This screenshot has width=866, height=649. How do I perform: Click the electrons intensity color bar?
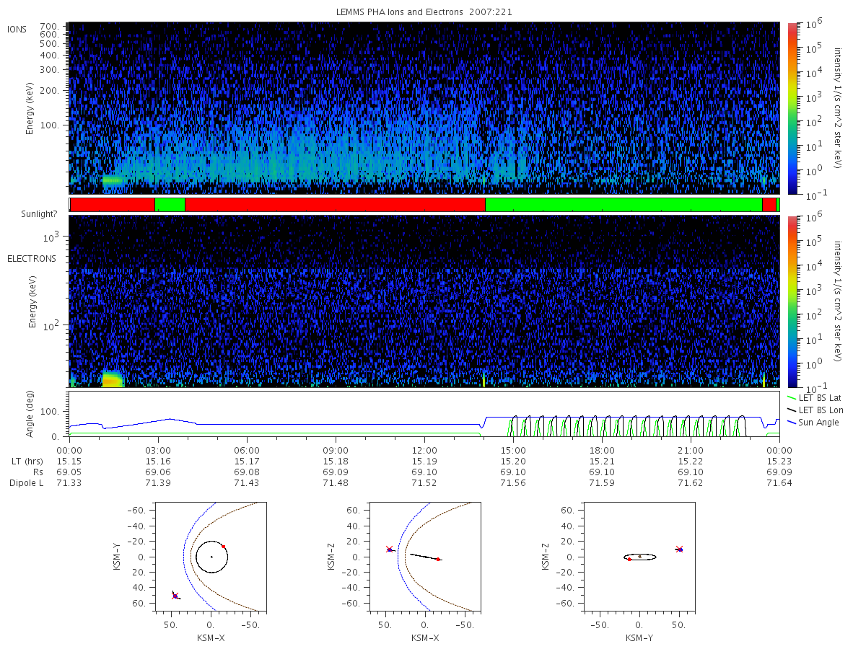tap(792, 301)
